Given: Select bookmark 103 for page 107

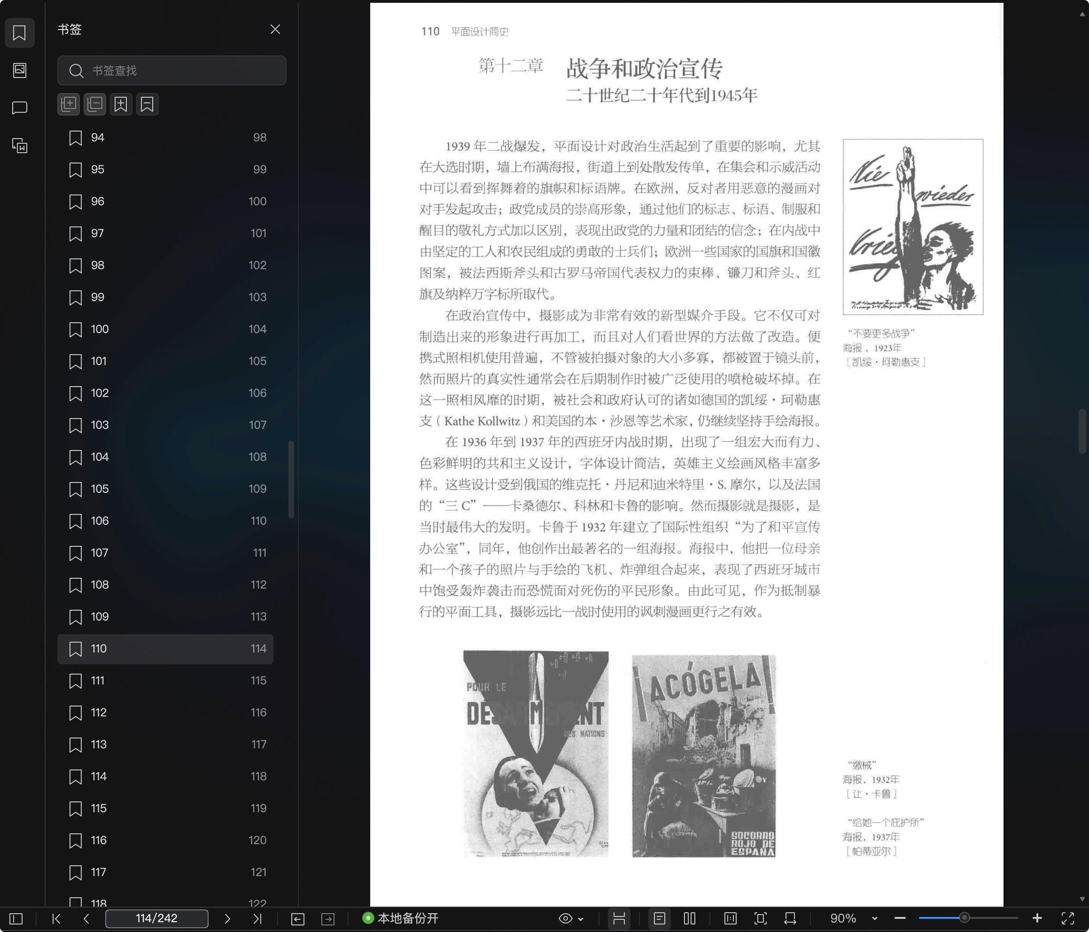Looking at the screenshot, I should coord(165,425).
